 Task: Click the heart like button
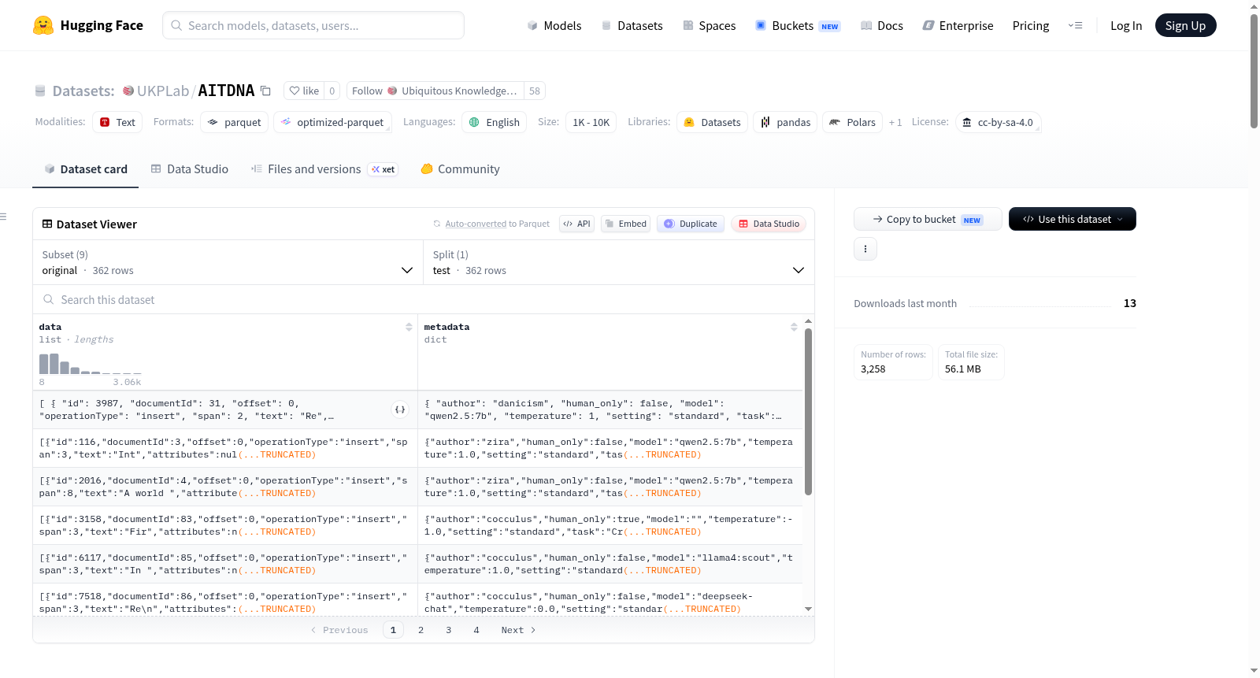(304, 91)
